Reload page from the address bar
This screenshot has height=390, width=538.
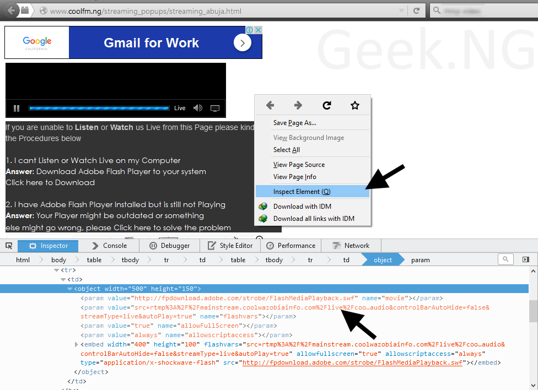(x=416, y=10)
